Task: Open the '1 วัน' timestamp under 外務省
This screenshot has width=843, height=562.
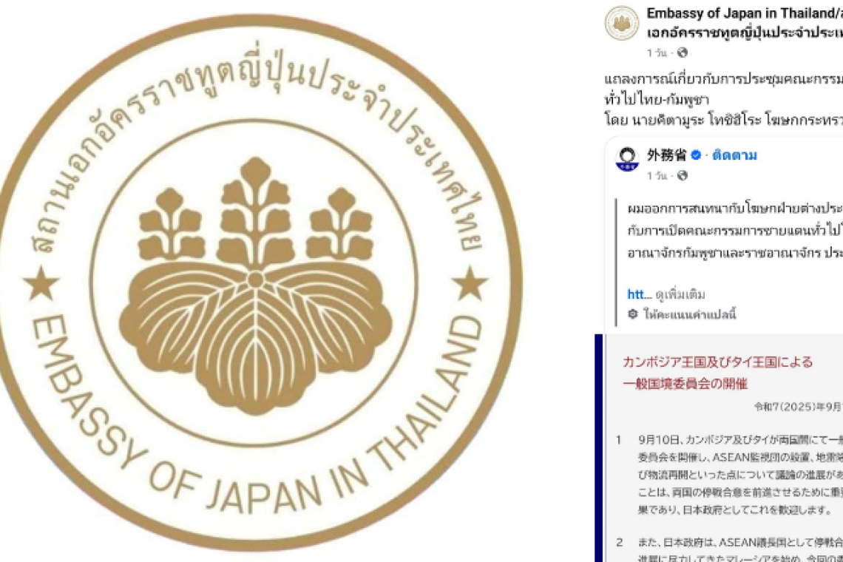Action: pyautogui.click(x=657, y=176)
